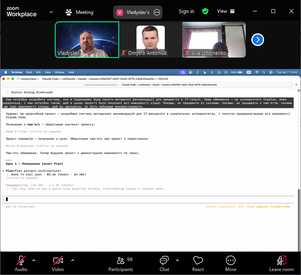Viewport: 301px width, 275px height.
Task: Open the More options menu
Action: tap(230, 263)
